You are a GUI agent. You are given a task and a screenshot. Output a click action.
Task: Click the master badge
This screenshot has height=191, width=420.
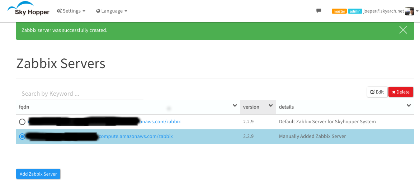click(339, 11)
